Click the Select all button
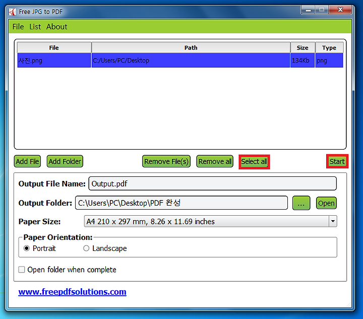This screenshot has height=319, width=363. tap(254, 161)
